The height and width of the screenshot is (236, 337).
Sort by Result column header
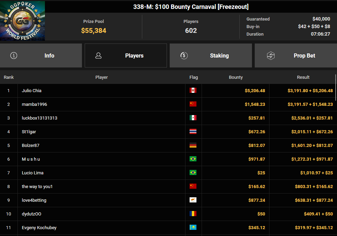tap(303, 77)
